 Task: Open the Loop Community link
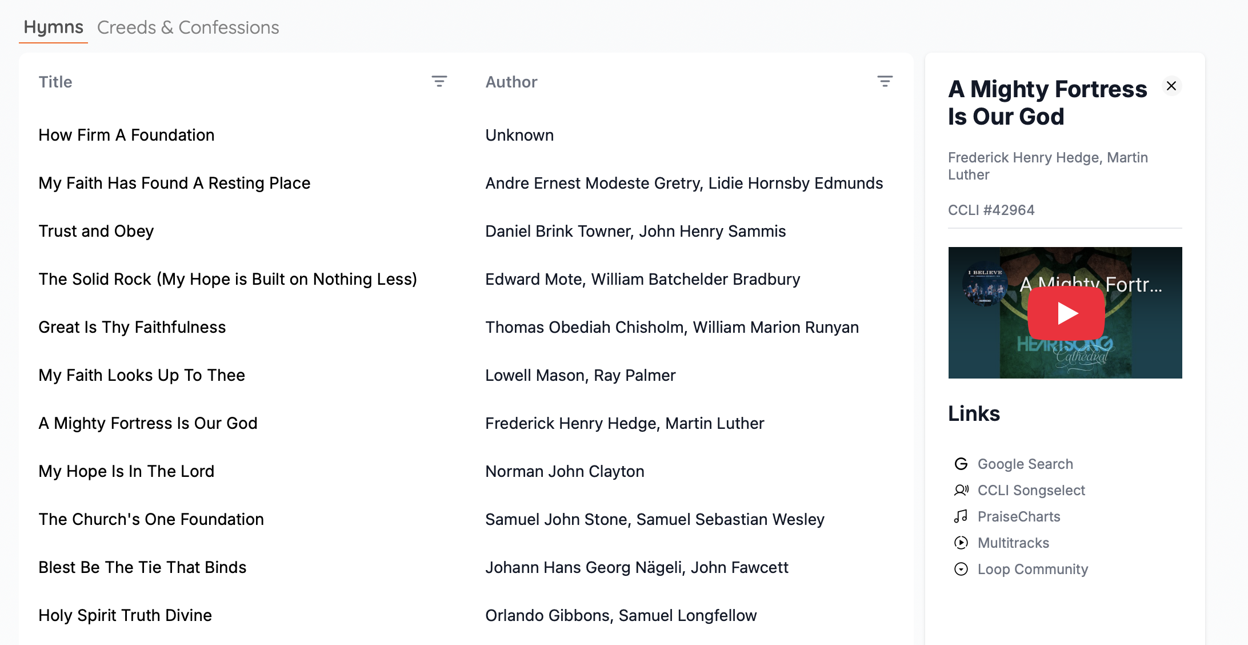[1033, 569]
